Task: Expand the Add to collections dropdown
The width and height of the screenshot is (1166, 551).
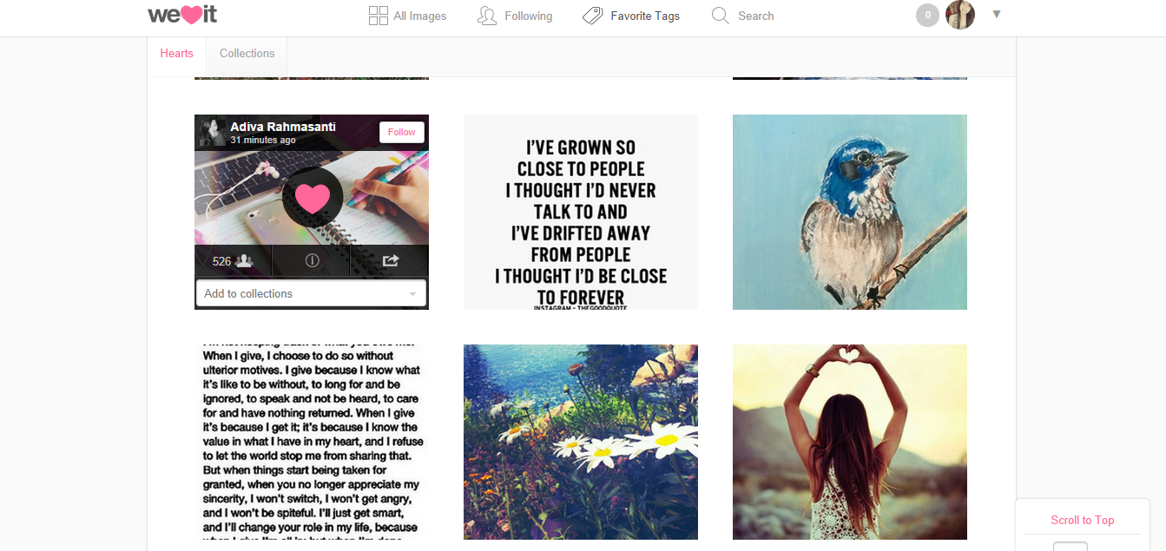Action: click(311, 293)
